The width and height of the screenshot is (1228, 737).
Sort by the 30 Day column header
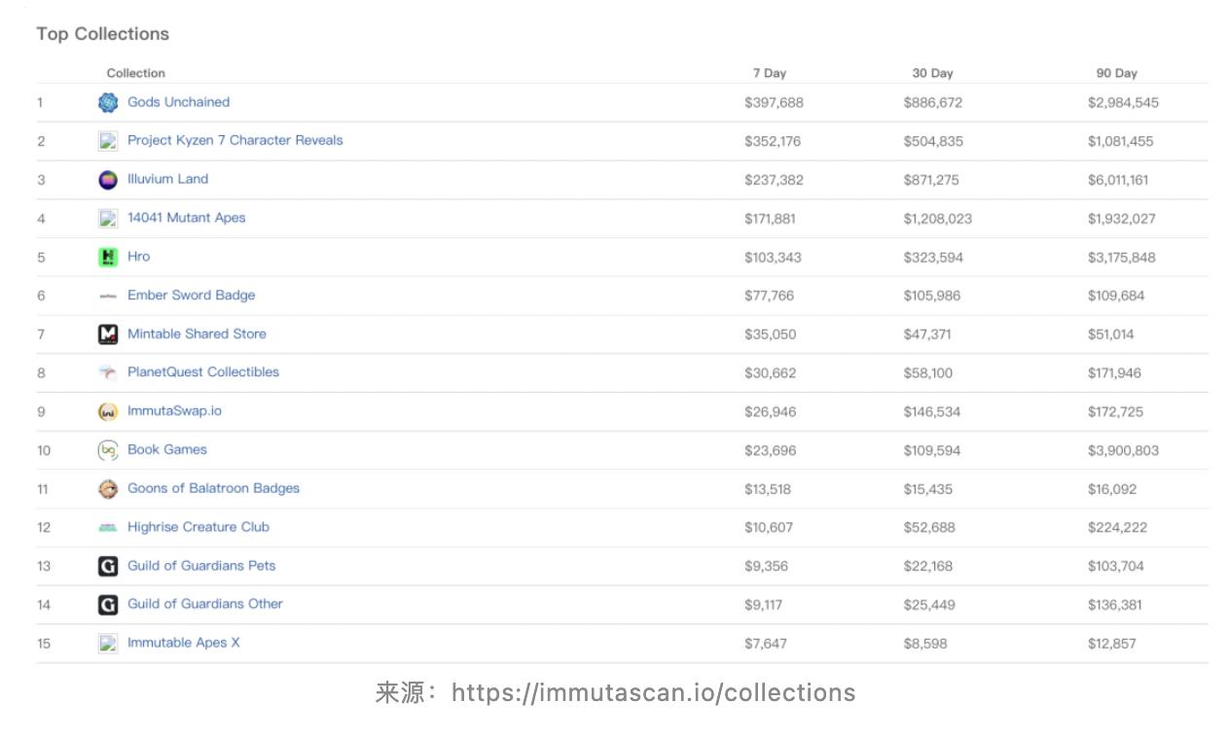click(932, 73)
